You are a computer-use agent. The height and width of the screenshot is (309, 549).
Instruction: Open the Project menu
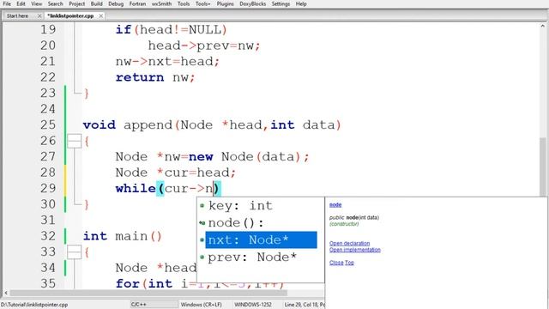pyautogui.click(x=76, y=3)
